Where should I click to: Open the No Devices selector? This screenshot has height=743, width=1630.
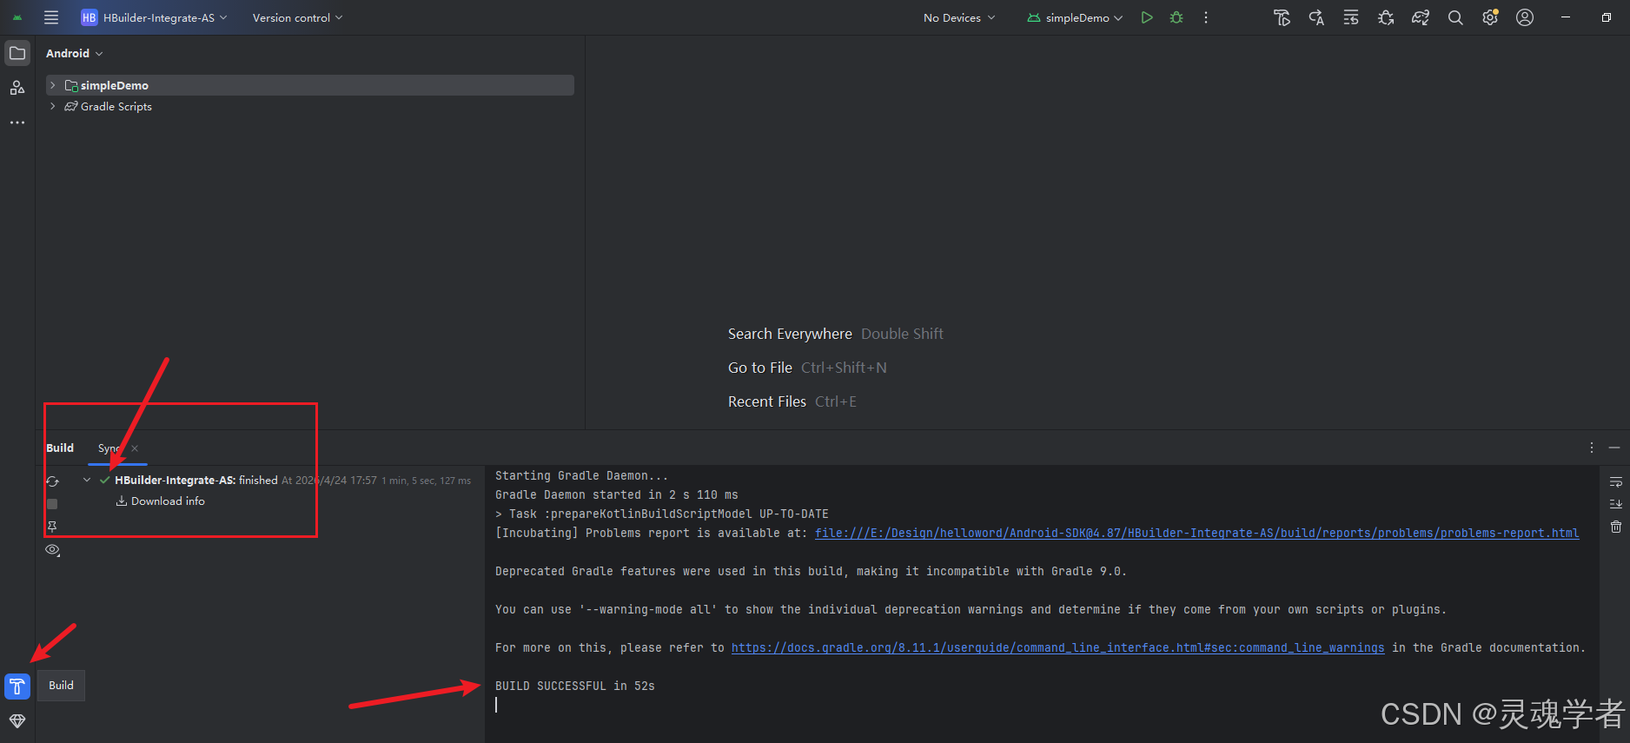click(x=959, y=17)
